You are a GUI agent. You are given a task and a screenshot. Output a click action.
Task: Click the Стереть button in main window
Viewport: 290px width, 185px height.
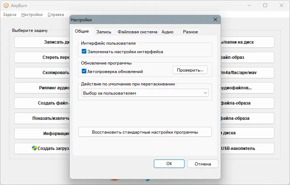click(42, 57)
